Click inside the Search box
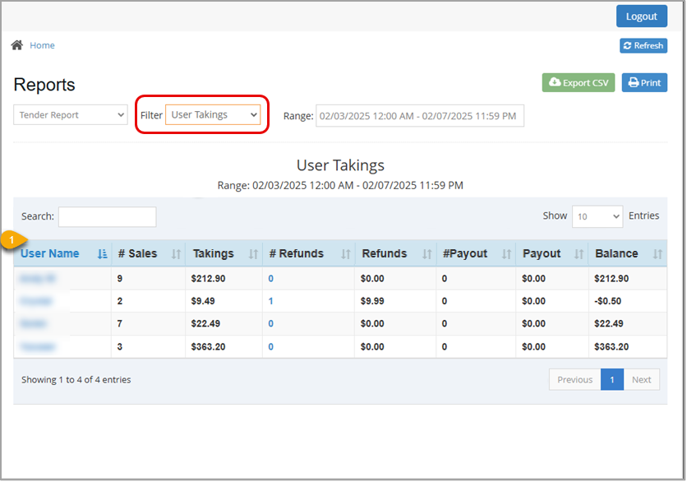 (x=107, y=216)
